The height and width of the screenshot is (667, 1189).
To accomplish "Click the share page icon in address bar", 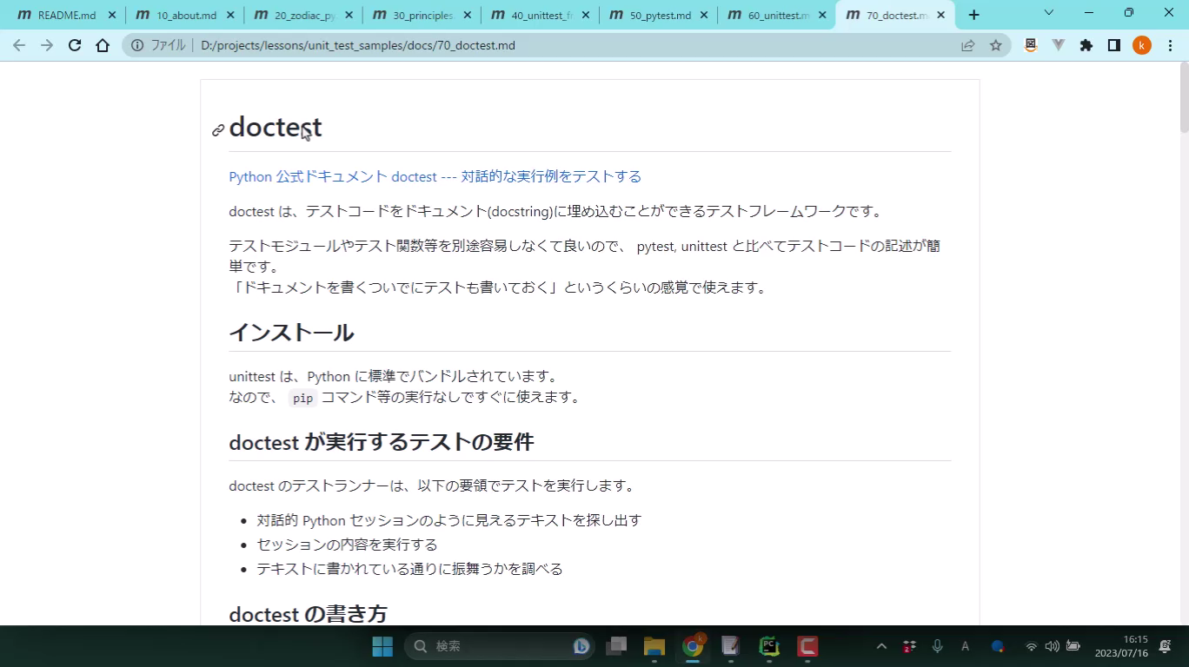I will pos(967,45).
